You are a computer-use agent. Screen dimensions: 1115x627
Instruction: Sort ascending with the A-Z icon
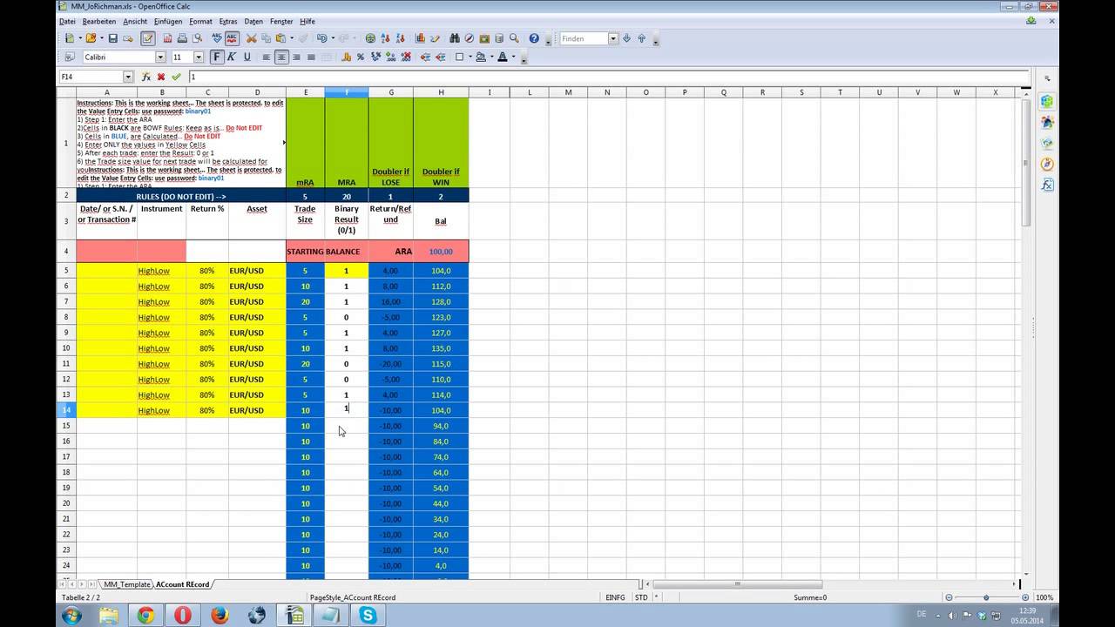385,38
